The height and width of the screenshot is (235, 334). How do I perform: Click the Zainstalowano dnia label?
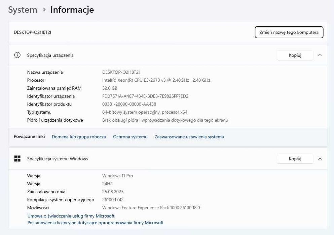click(x=46, y=192)
